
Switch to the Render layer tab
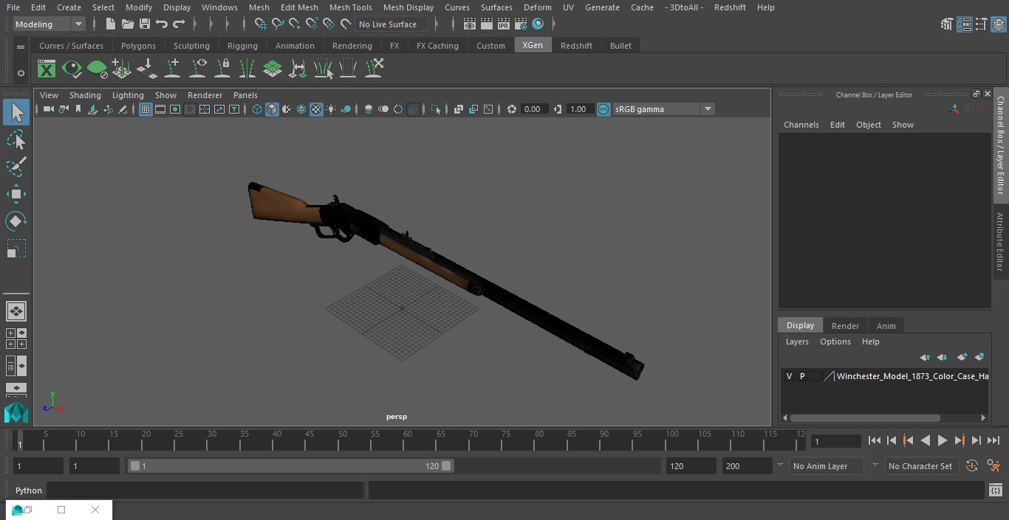point(845,326)
